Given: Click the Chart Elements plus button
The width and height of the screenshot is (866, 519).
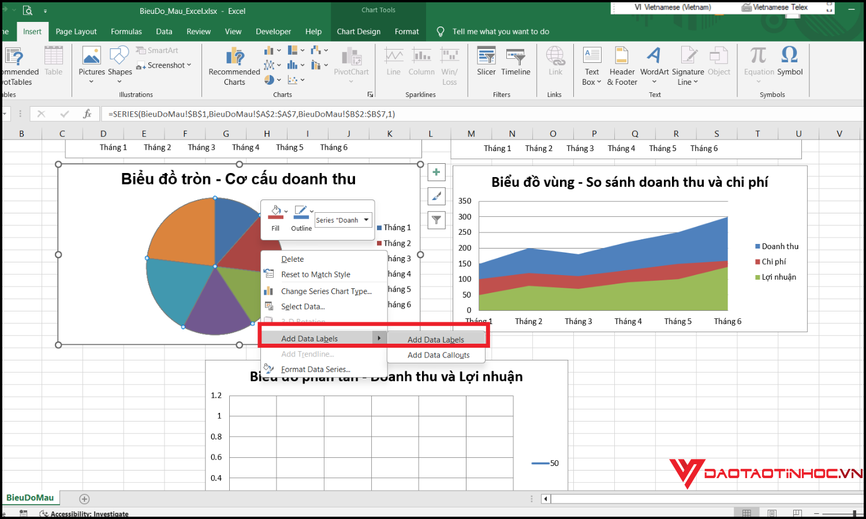Looking at the screenshot, I should click(x=436, y=172).
